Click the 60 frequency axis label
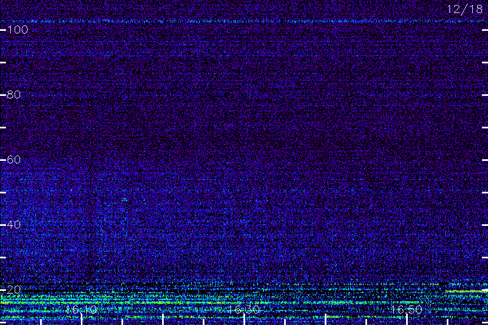The image size is (488, 325). [x=14, y=160]
